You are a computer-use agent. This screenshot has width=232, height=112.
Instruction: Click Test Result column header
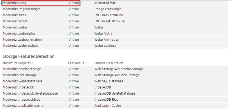[77, 63]
